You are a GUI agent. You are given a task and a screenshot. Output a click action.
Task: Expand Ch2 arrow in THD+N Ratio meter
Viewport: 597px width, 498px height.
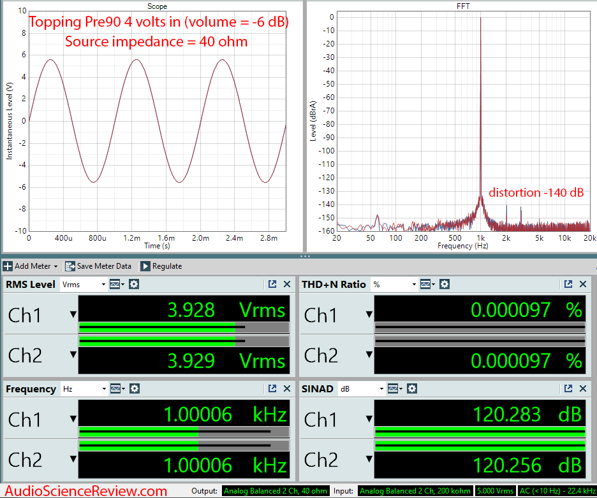tap(369, 355)
